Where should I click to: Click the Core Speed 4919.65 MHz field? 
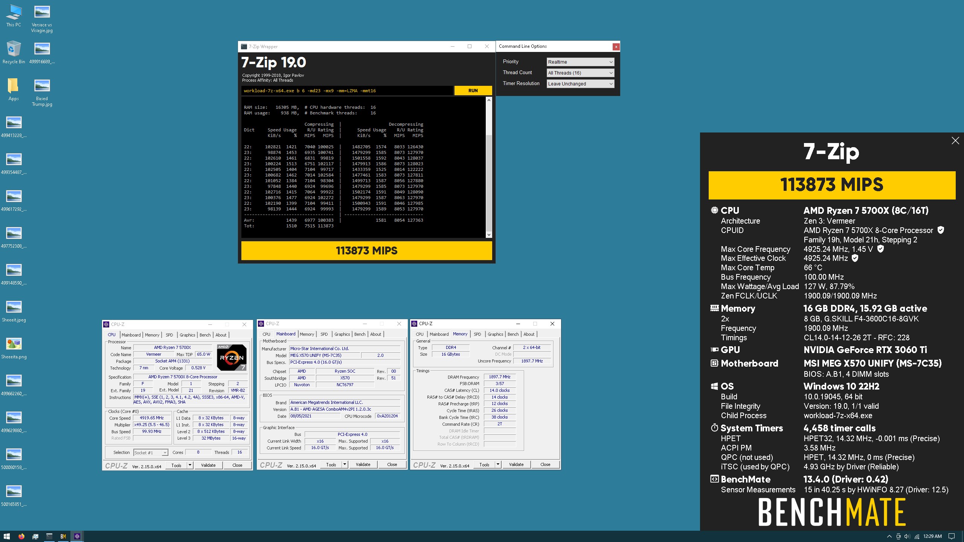pos(152,418)
